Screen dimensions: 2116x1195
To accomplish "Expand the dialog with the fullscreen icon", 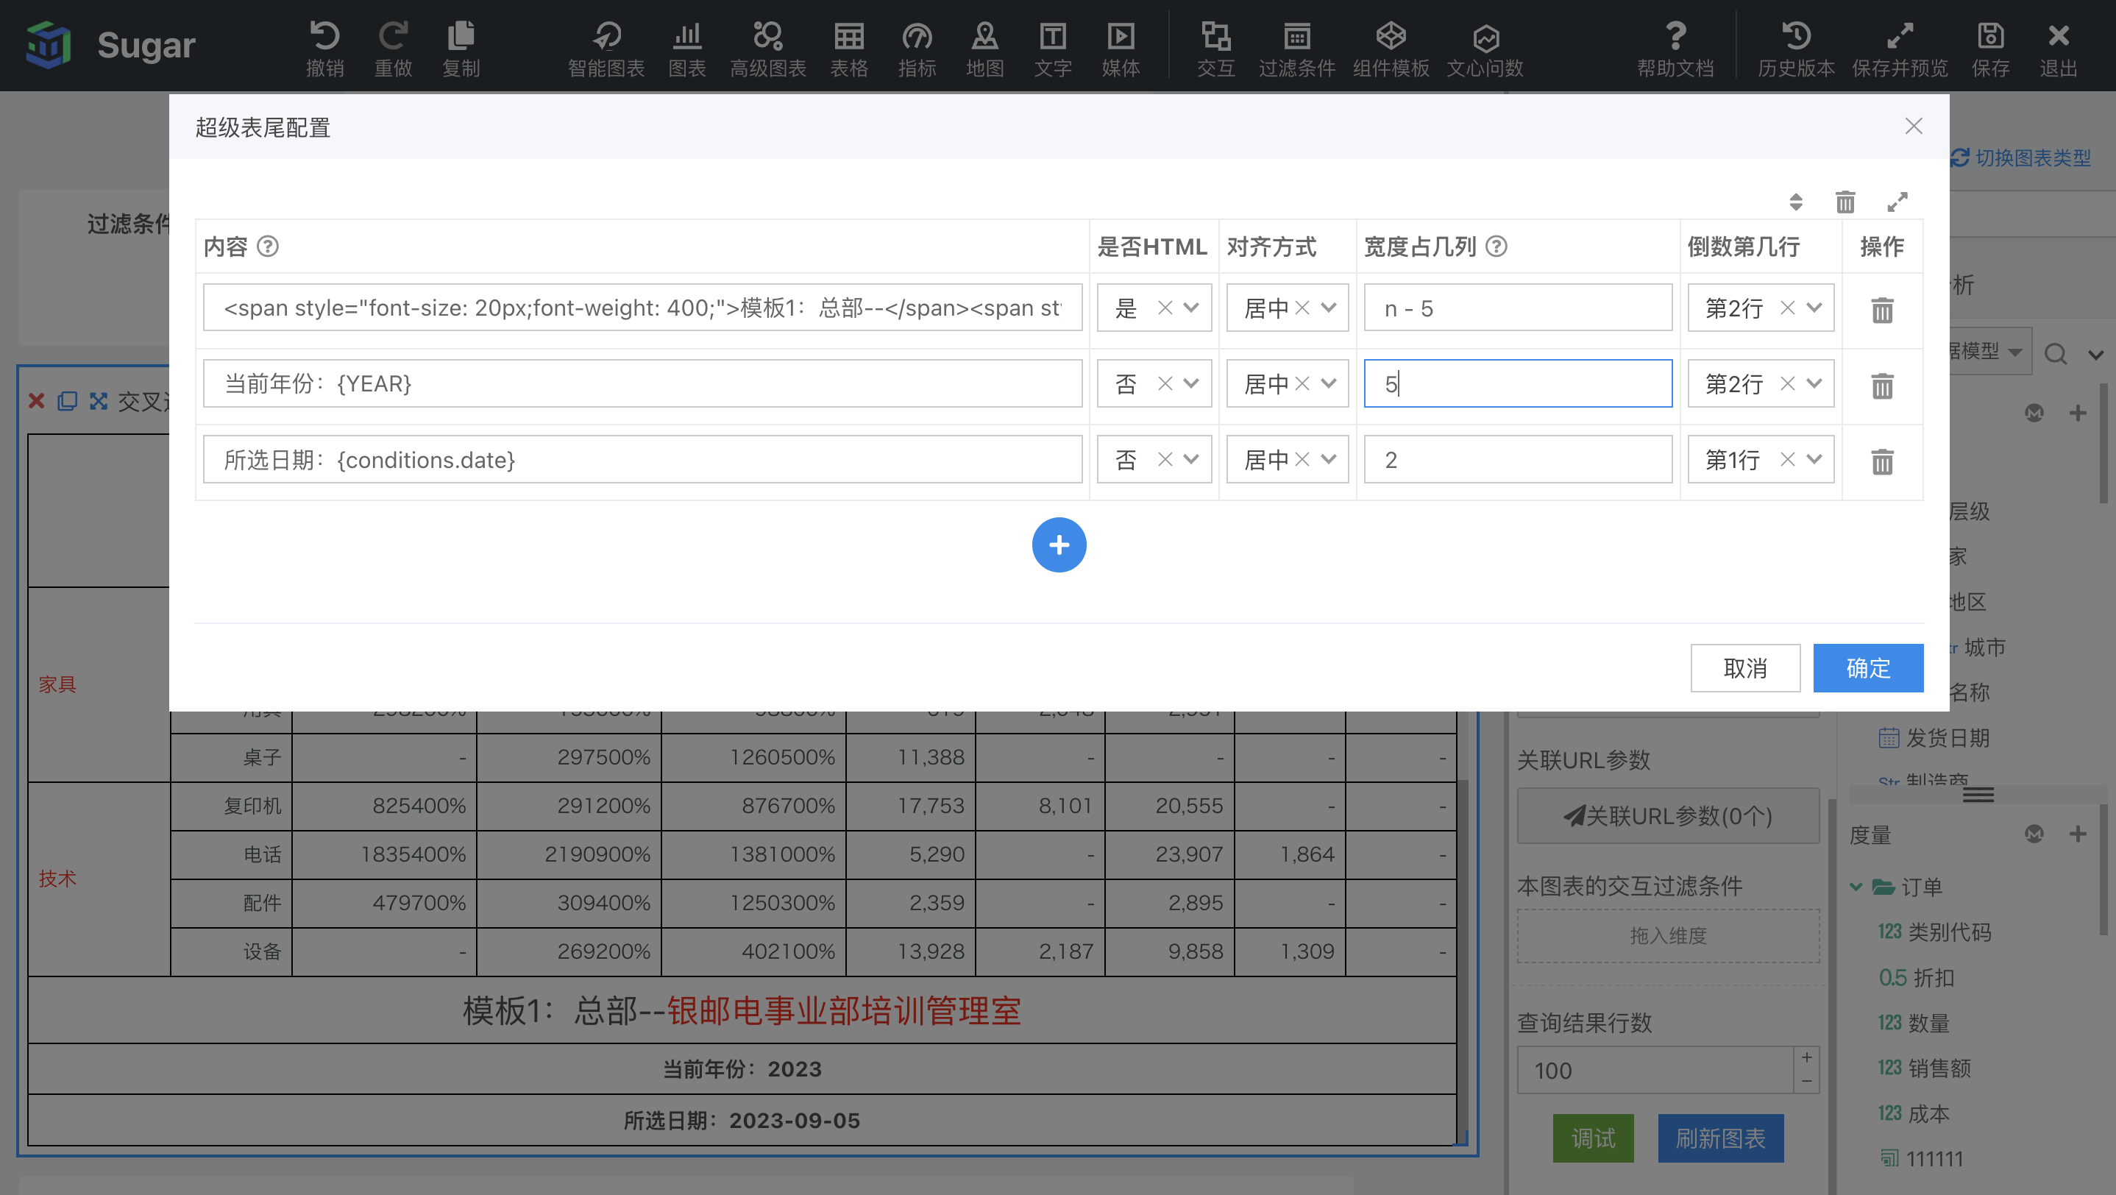I will click(x=1897, y=201).
